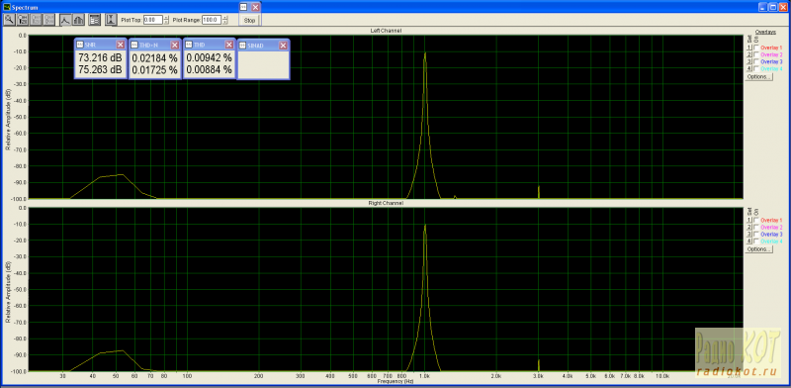Select the magnifier zoom tool in toolbar
Screen dimensions: 791x388
tap(9, 20)
